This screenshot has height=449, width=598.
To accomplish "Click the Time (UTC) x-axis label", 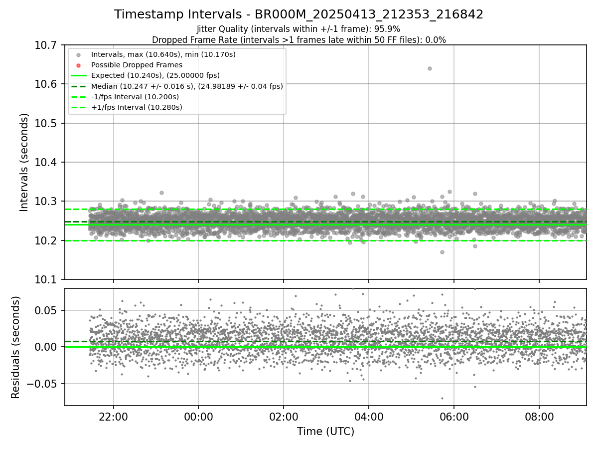I will coord(325,432).
